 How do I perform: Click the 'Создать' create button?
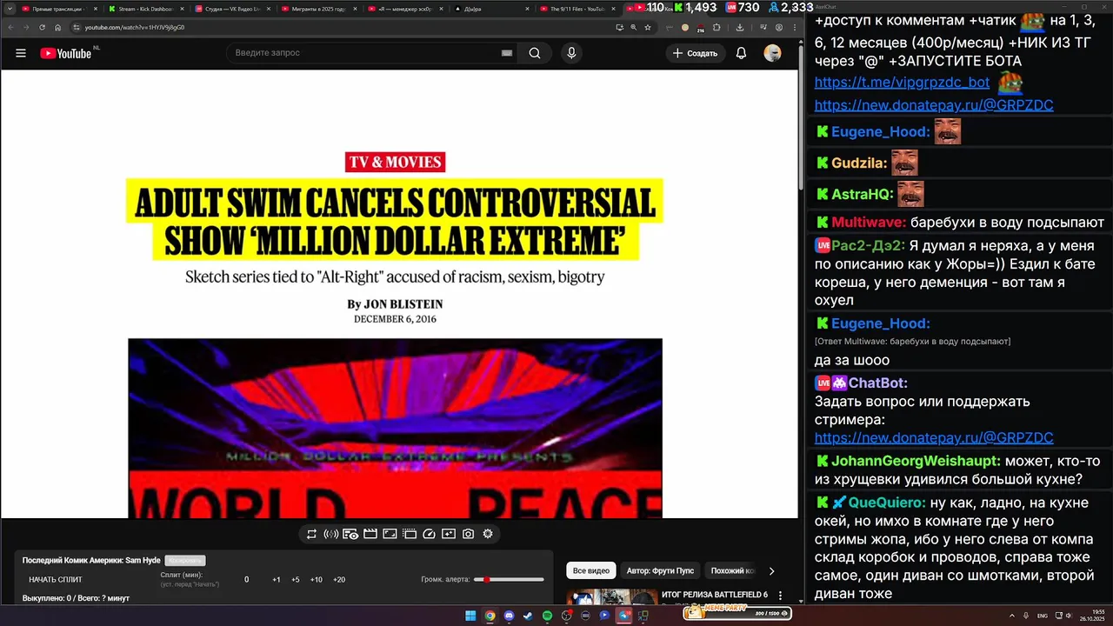click(x=696, y=53)
